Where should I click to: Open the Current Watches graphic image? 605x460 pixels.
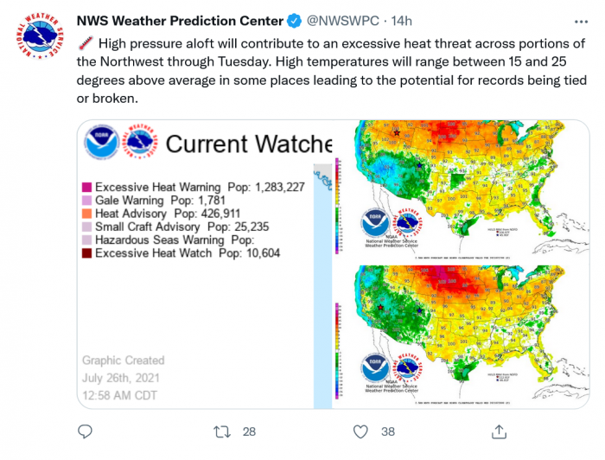(x=205, y=265)
